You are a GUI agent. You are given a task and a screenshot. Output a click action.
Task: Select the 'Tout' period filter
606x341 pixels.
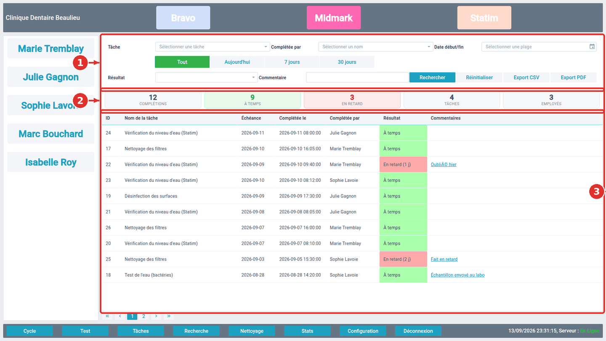coord(182,62)
